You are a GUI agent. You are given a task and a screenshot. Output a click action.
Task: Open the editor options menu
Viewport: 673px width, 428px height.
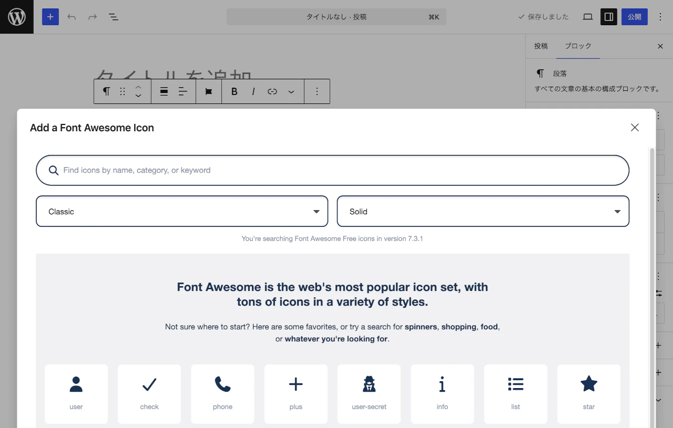[660, 17]
